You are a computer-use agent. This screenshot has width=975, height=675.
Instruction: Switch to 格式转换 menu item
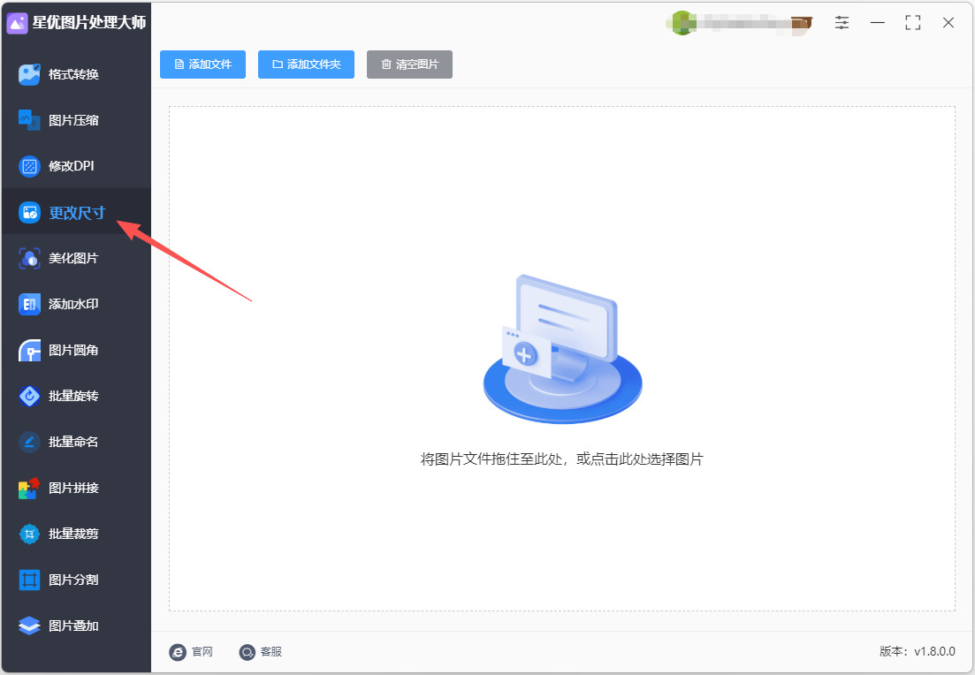coord(76,74)
